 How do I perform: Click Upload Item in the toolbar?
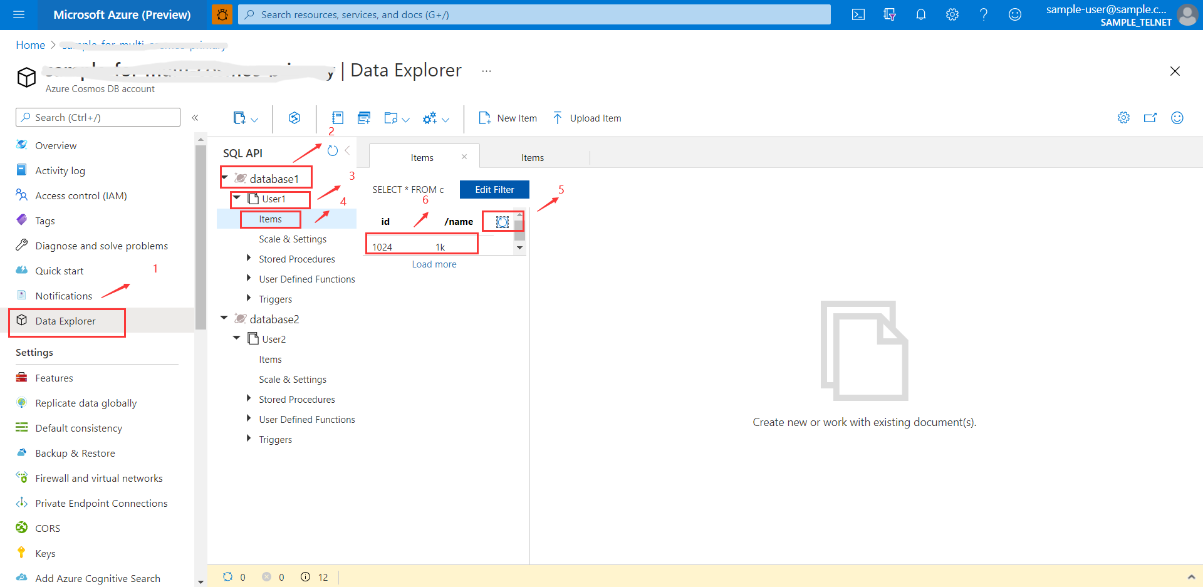[x=586, y=118]
